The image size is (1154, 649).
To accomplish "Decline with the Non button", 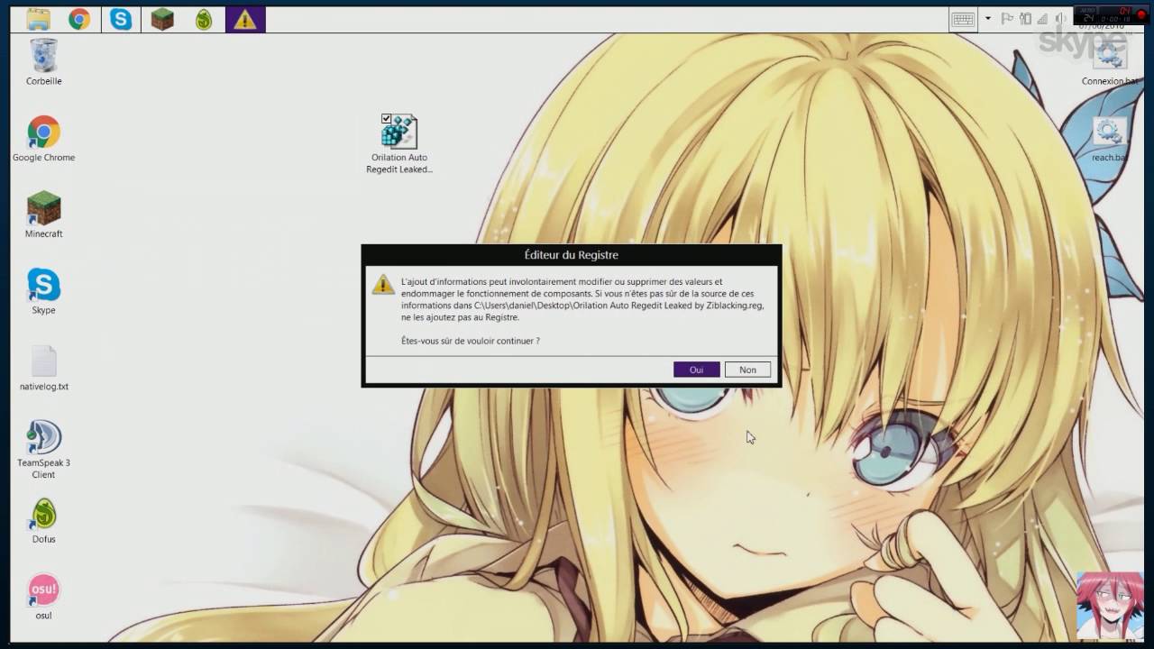I will coord(747,370).
